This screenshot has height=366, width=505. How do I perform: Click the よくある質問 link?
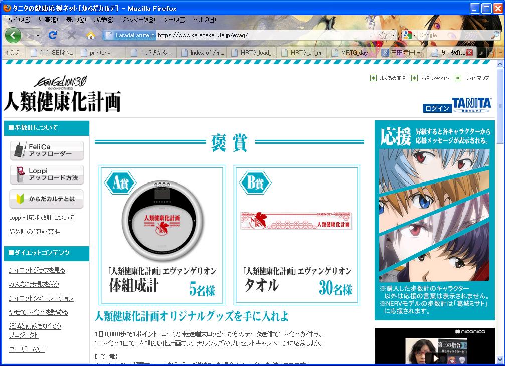coord(393,78)
